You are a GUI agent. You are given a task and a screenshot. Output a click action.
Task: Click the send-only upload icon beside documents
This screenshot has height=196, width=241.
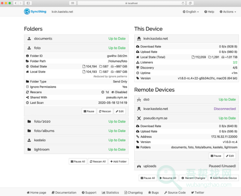[x=29, y=39]
